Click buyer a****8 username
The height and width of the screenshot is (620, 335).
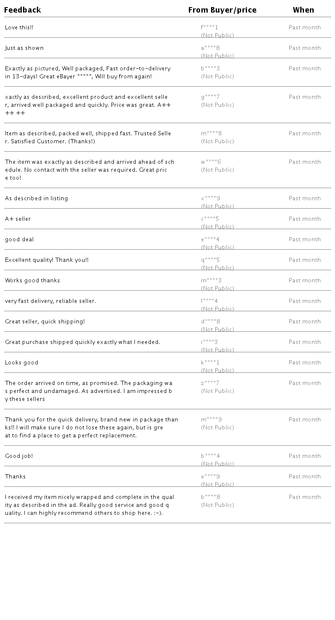coord(210,48)
